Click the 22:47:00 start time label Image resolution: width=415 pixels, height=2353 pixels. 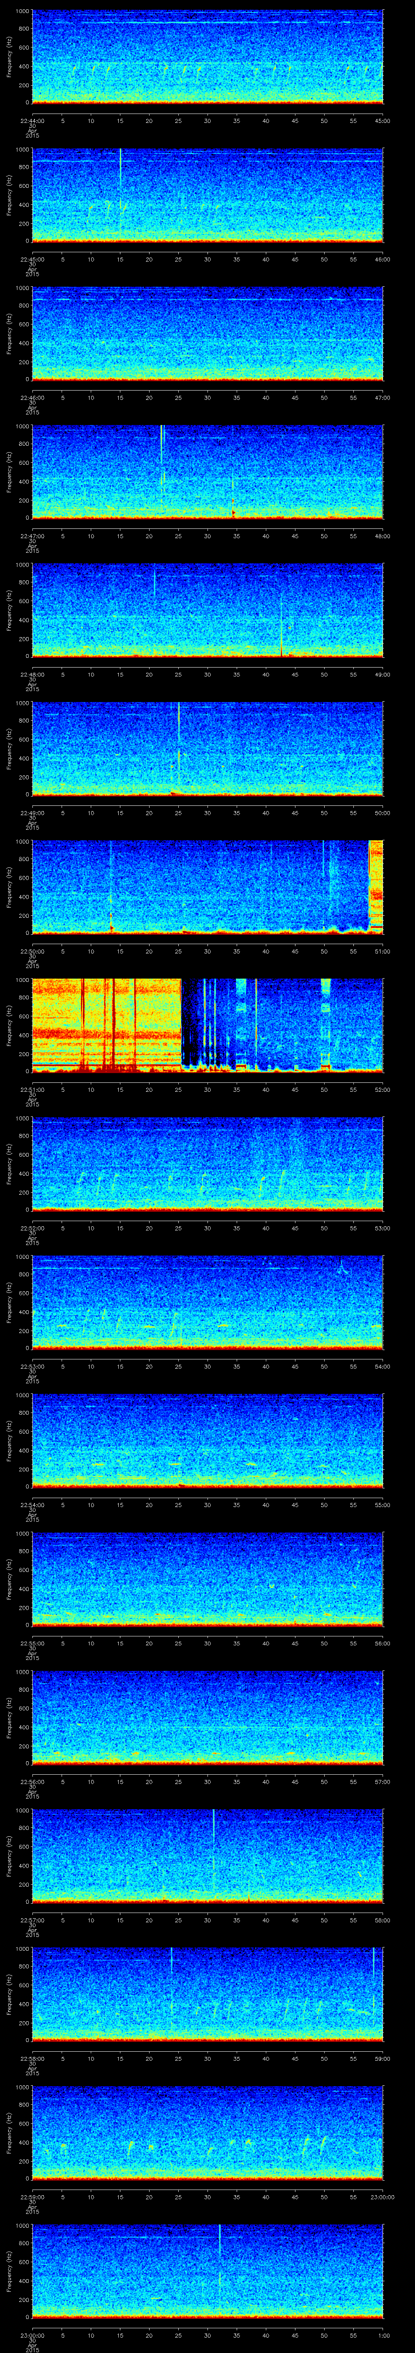tap(32, 536)
